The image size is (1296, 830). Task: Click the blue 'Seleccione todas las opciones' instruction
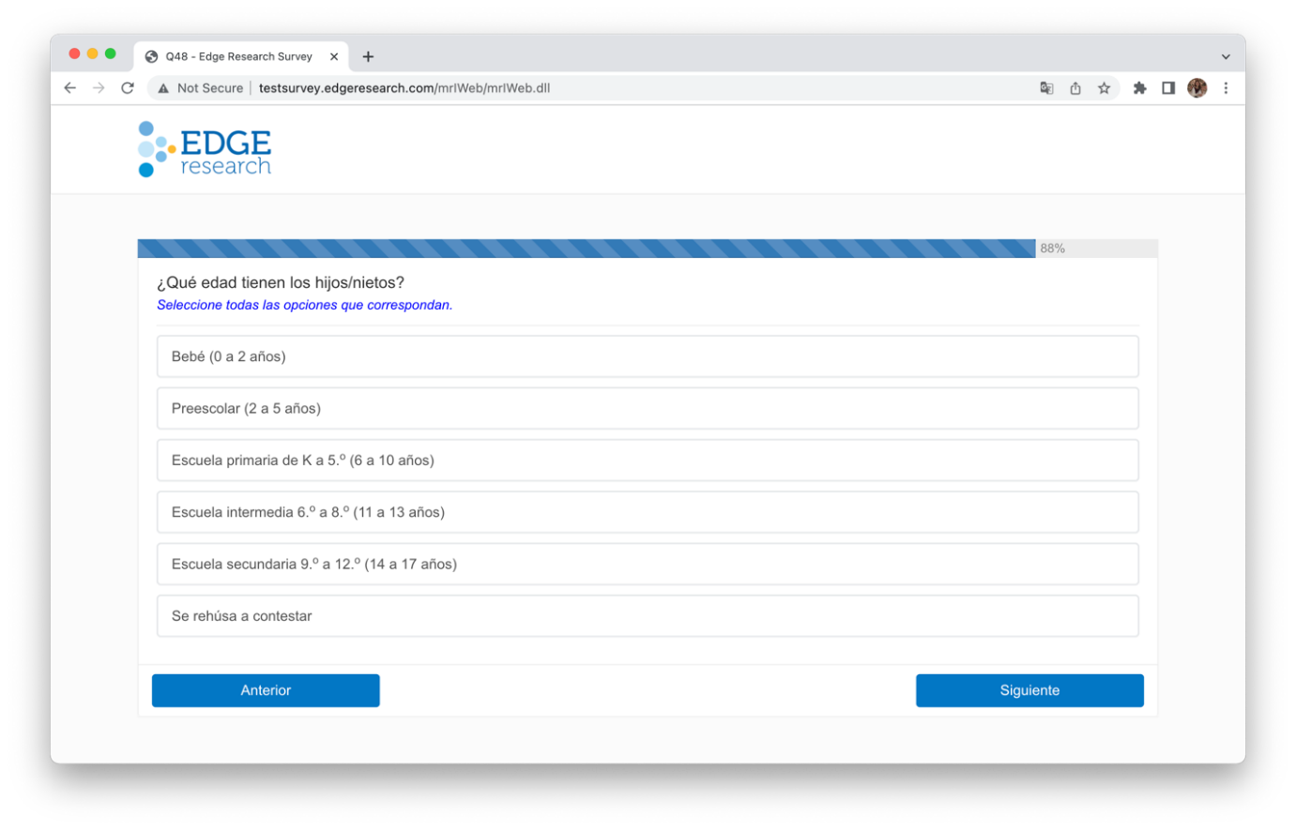point(305,305)
